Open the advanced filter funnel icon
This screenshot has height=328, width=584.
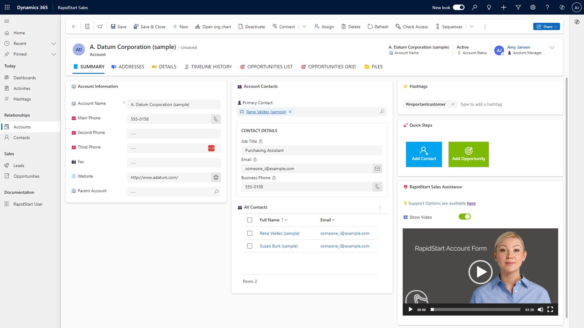[x=518, y=7]
